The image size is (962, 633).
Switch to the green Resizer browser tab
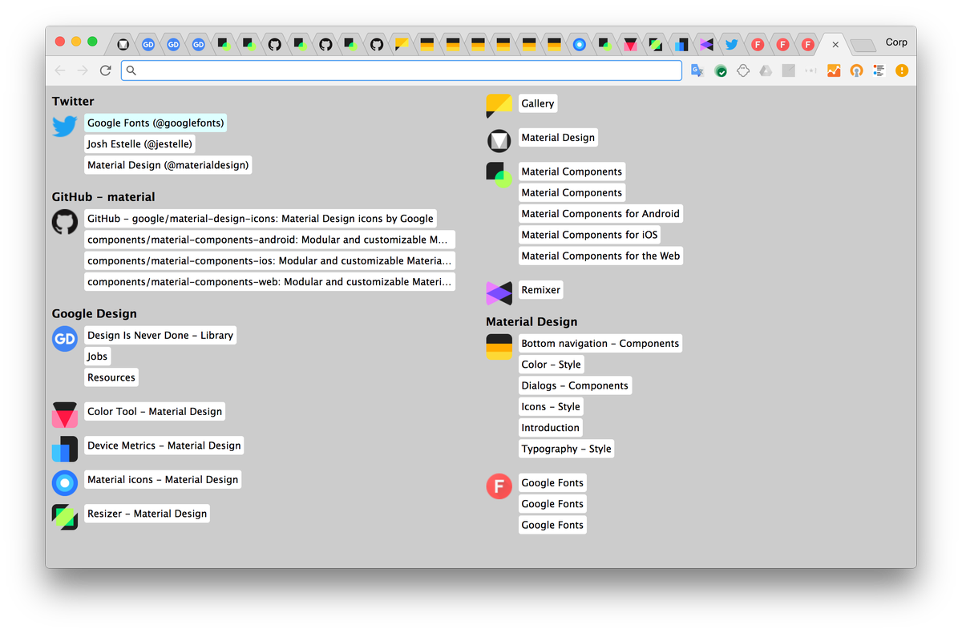[655, 45]
